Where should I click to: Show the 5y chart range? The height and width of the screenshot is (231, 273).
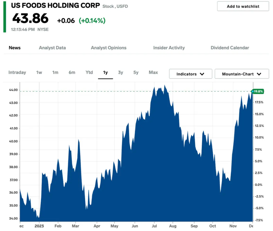(136, 72)
